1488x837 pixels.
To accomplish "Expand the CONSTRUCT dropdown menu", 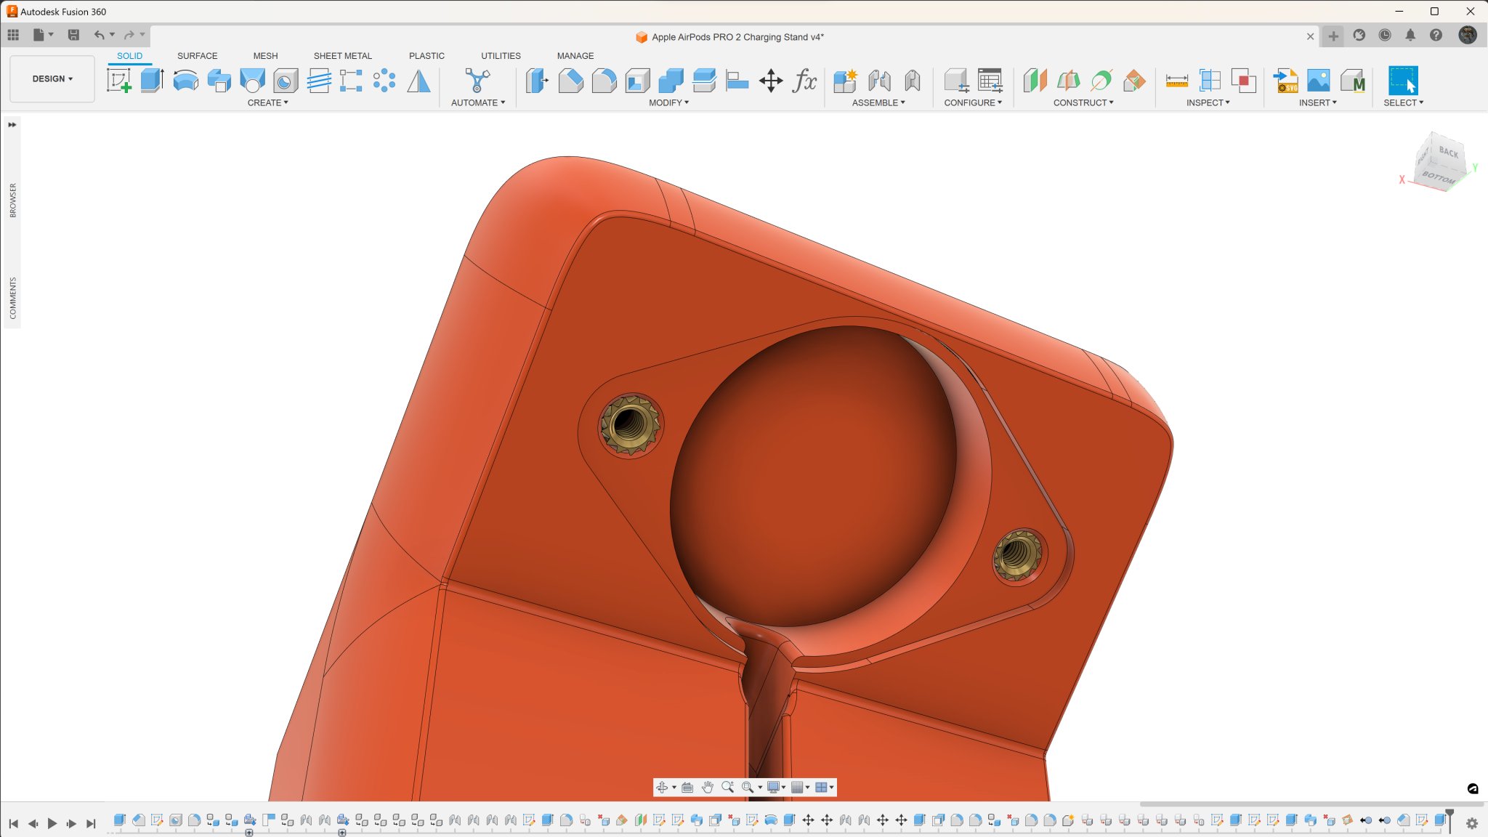I will click(x=1083, y=102).
